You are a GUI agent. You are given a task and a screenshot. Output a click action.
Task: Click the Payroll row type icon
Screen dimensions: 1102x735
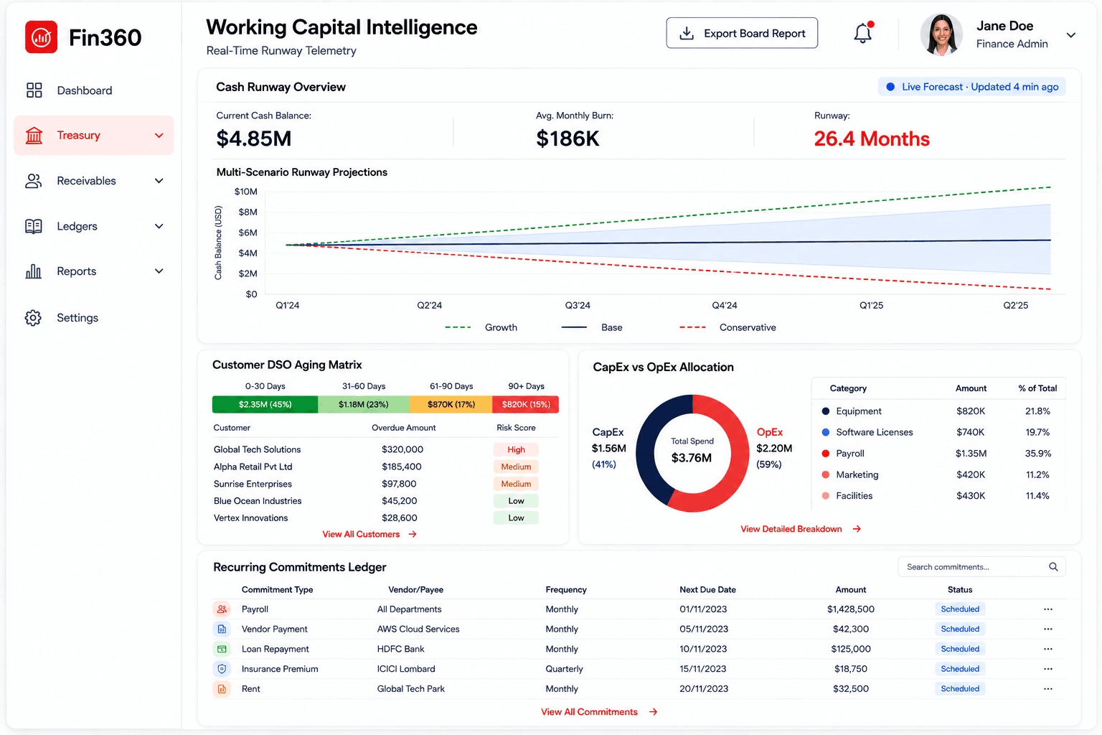tap(222, 609)
